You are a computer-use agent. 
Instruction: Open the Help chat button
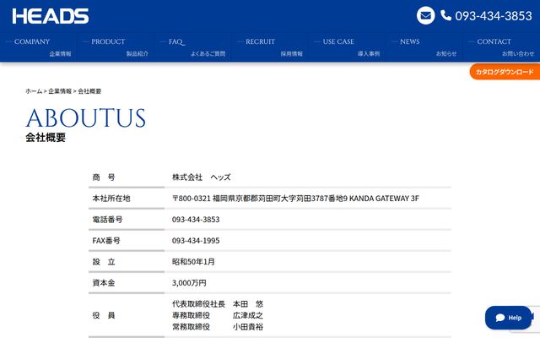(508, 318)
